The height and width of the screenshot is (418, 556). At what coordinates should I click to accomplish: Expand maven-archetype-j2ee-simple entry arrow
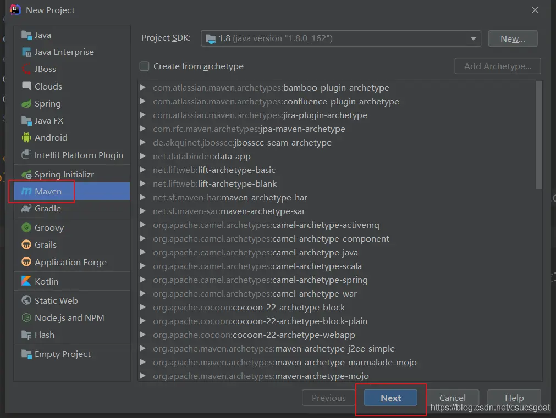143,349
